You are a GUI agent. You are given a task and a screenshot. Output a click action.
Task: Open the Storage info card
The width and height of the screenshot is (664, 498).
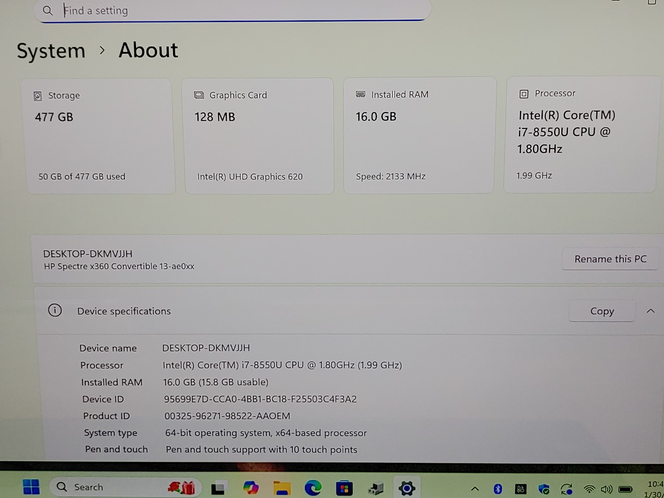click(x=100, y=136)
